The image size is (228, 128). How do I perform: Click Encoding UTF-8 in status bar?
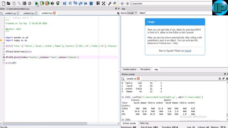pos(170,127)
